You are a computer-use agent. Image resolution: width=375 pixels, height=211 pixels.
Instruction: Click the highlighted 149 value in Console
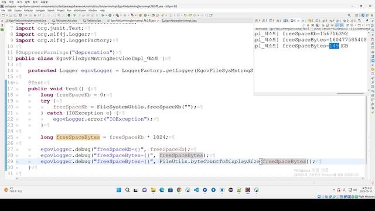(x=334, y=46)
